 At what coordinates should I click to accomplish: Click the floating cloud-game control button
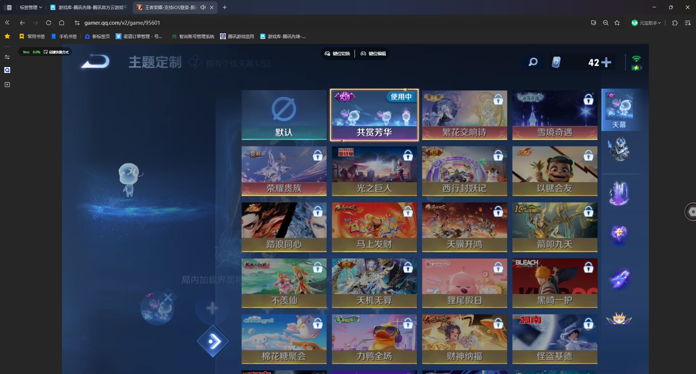(691, 211)
